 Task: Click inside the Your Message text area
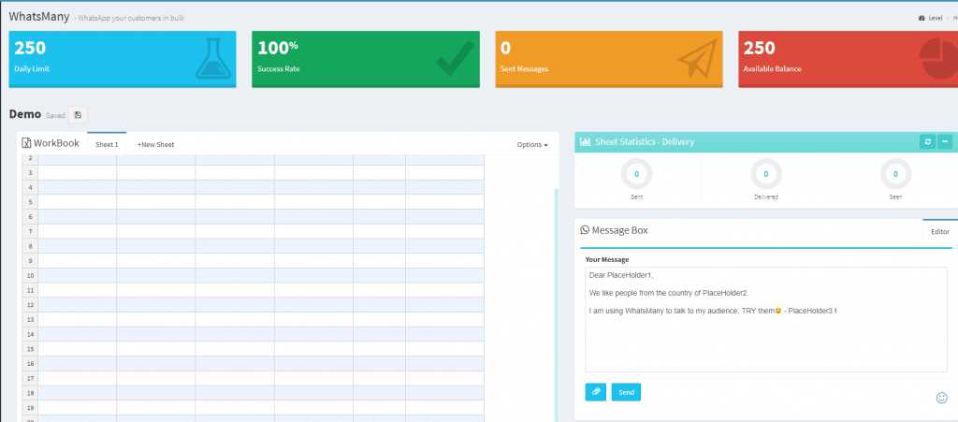[x=766, y=319]
